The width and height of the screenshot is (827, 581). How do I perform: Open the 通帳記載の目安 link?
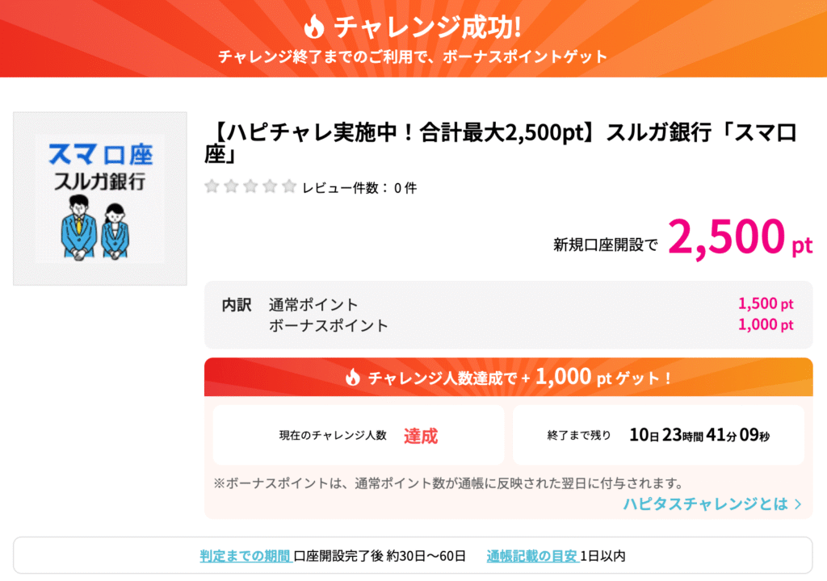point(533,556)
